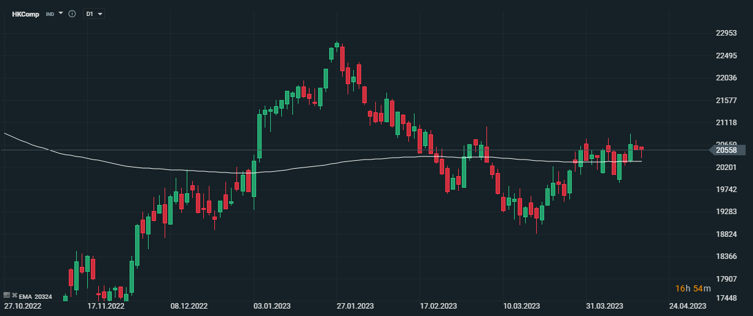This screenshot has height=316, width=753.
Task: Click the 22953 price level on axis
Action: click(x=725, y=33)
